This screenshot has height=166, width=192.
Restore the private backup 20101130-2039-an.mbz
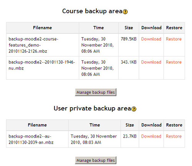(x=174, y=136)
